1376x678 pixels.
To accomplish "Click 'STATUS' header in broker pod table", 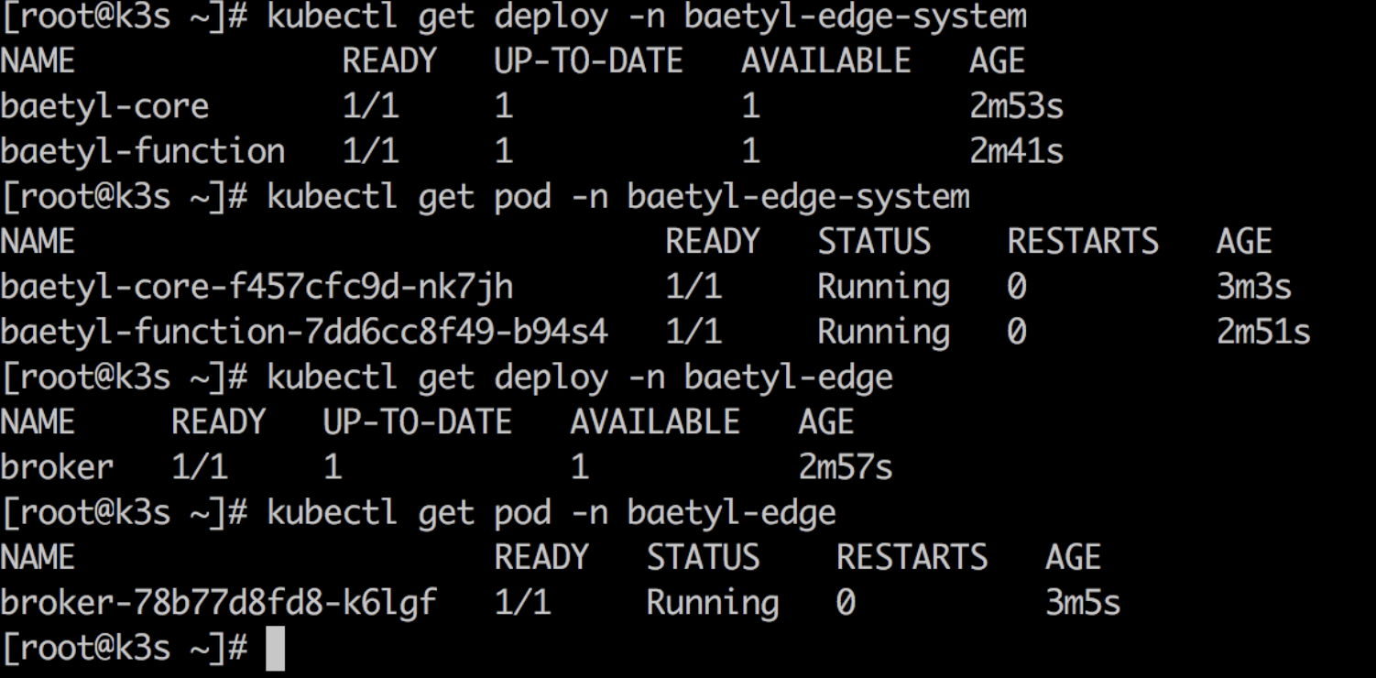I will pyautogui.click(x=704, y=558).
